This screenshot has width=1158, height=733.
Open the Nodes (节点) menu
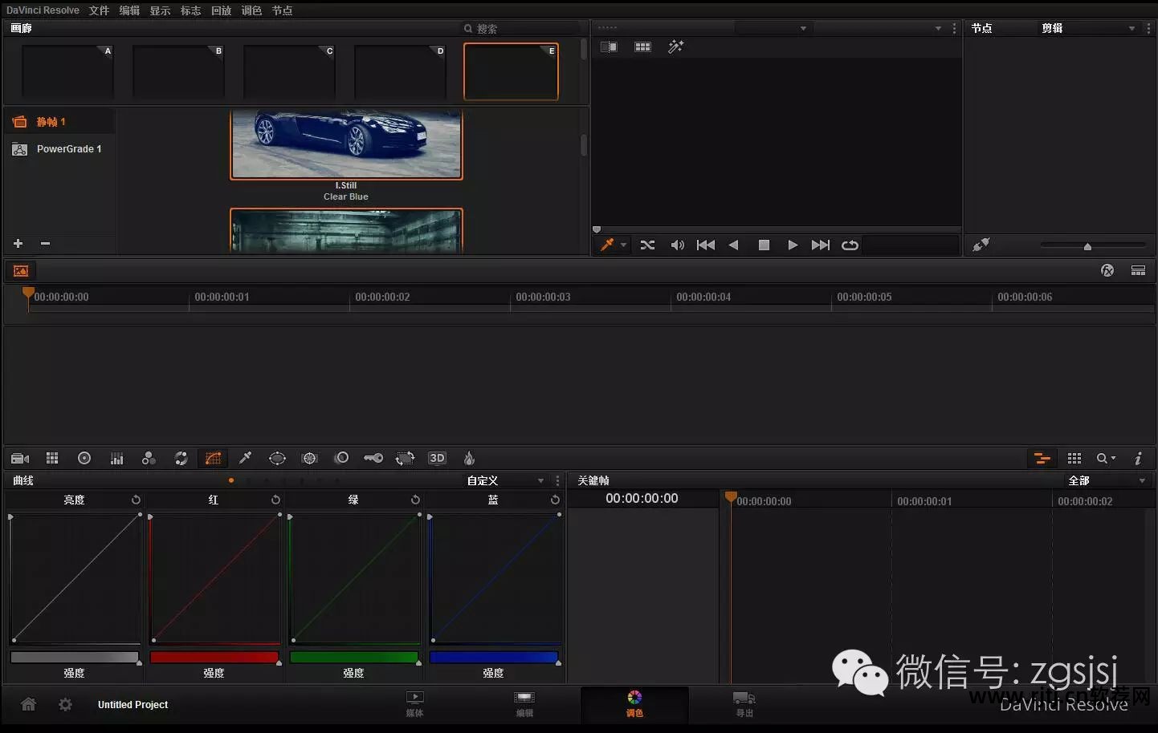[x=282, y=10]
